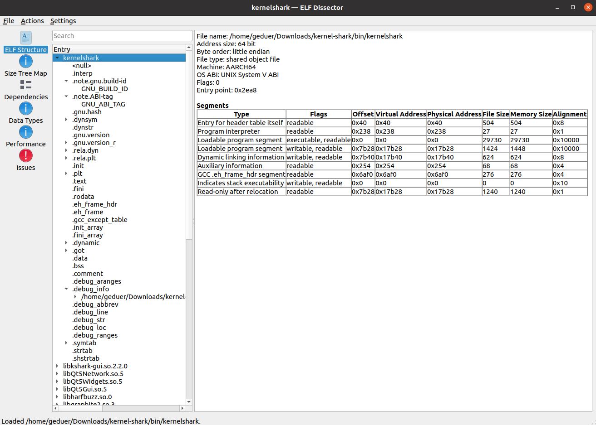Collapse the .debug_info section
Viewport: 596px width, 425px height.
(66, 289)
